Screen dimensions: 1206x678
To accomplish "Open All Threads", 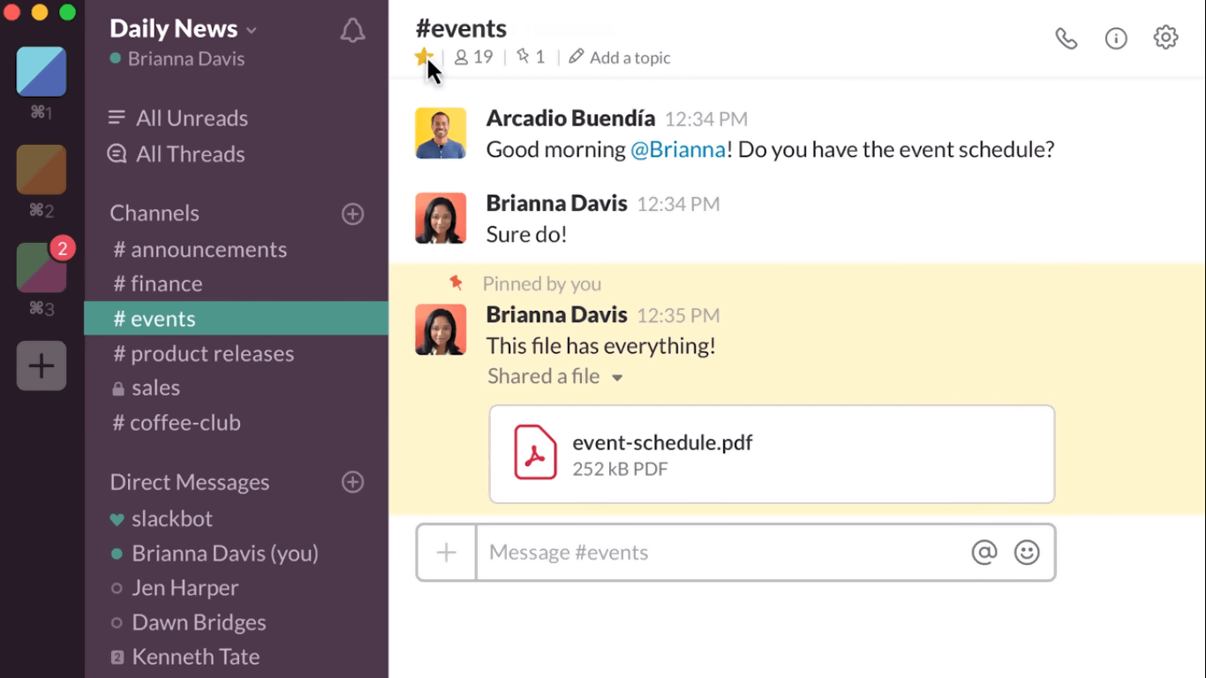I will pos(176,154).
